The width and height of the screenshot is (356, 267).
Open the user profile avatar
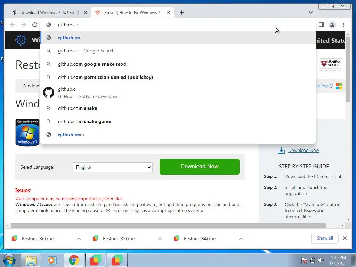click(x=332, y=25)
